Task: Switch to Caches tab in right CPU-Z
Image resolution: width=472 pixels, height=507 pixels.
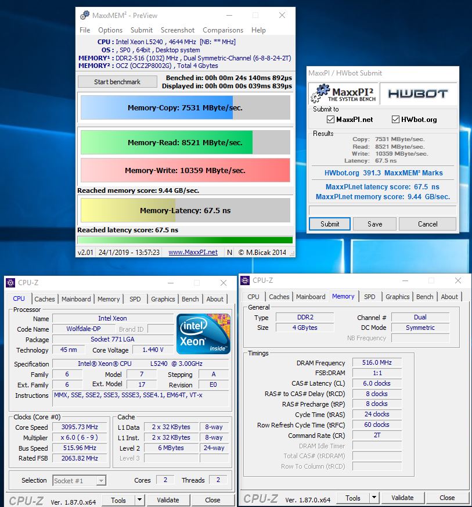Action: point(279,297)
